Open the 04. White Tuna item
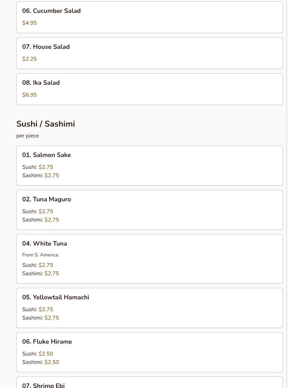The width and height of the screenshot is (294, 388). [45, 244]
